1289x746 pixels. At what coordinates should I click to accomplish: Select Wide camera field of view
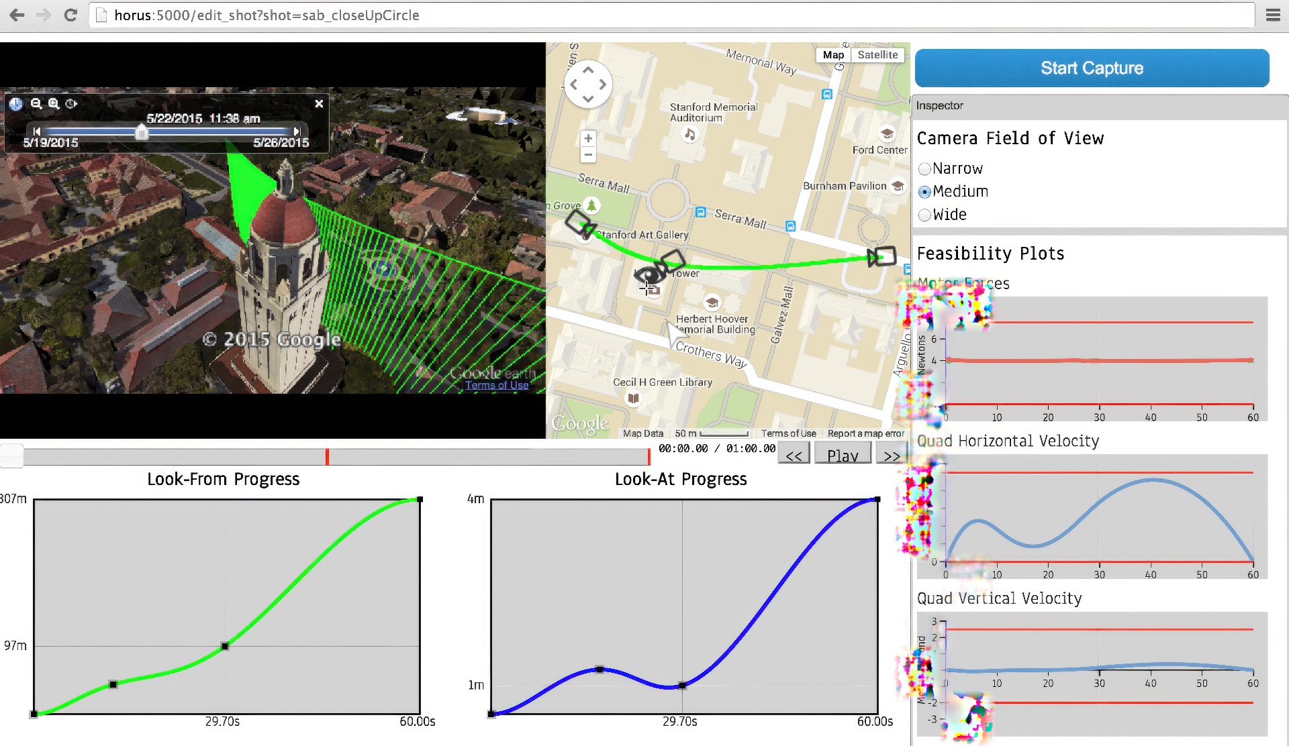(924, 215)
